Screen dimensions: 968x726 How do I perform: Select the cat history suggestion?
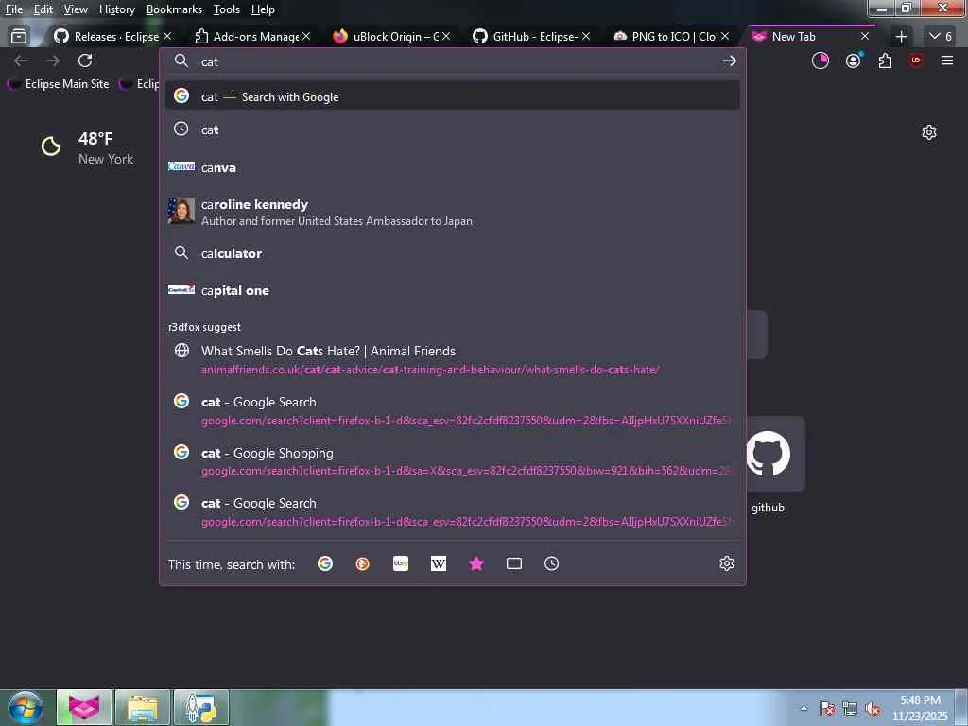coord(453,130)
